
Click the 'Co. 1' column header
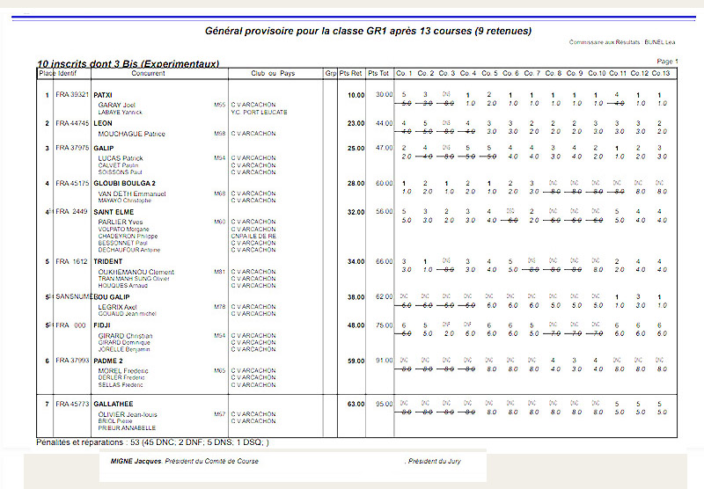pos(404,73)
